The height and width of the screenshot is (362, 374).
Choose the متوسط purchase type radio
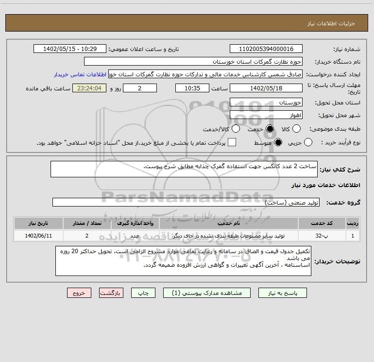(278, 142)
